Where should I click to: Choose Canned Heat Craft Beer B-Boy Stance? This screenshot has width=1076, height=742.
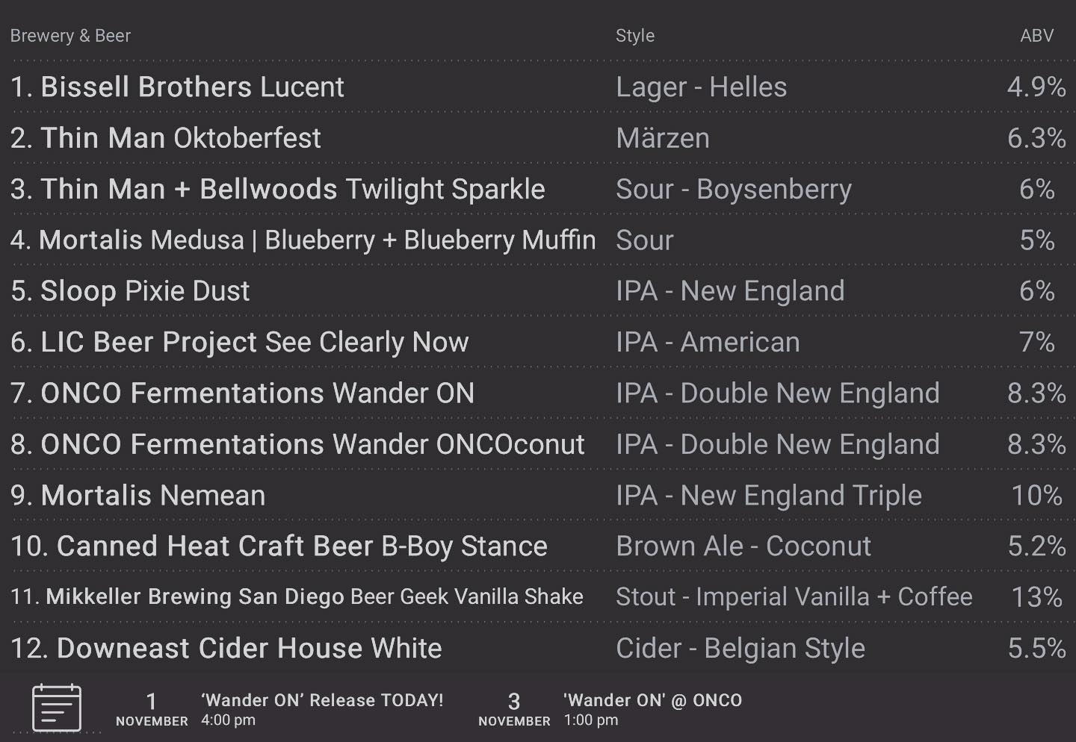[538, 546]
